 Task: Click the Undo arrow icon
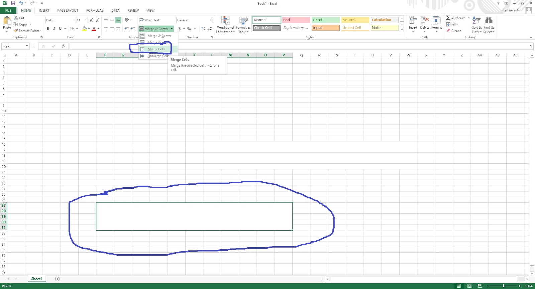click(x=21, y=3)
